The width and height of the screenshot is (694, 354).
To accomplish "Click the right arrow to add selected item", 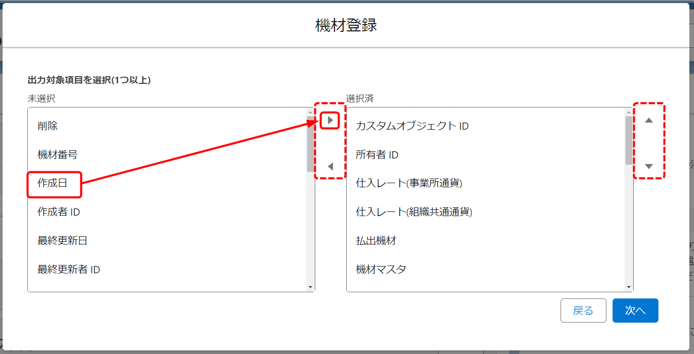I will tap(330, 120).
